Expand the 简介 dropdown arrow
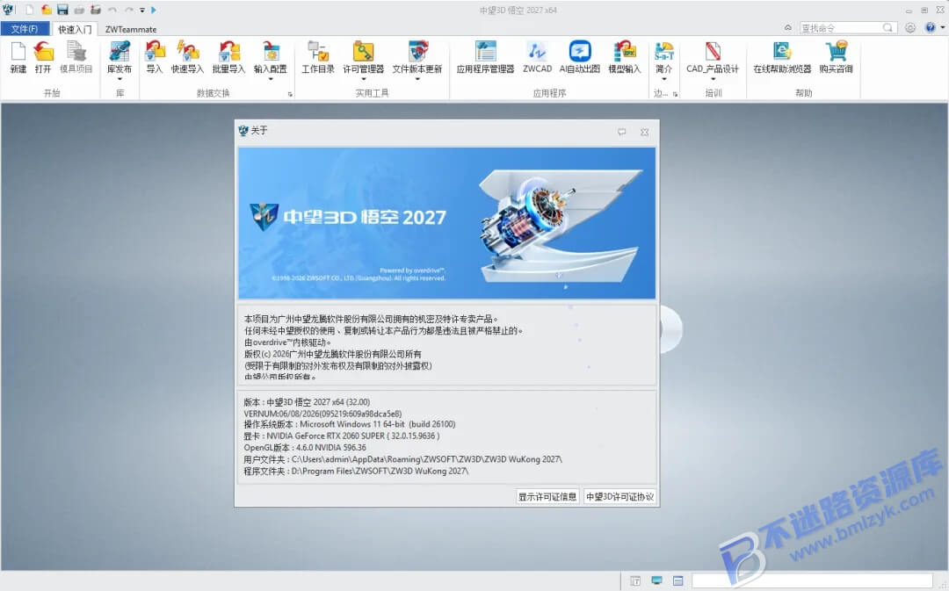 pyautogui.click(x=664, y=79)
